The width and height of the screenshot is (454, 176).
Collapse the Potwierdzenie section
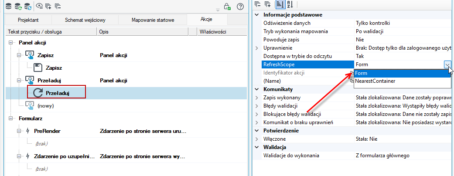tap(257, 131)
